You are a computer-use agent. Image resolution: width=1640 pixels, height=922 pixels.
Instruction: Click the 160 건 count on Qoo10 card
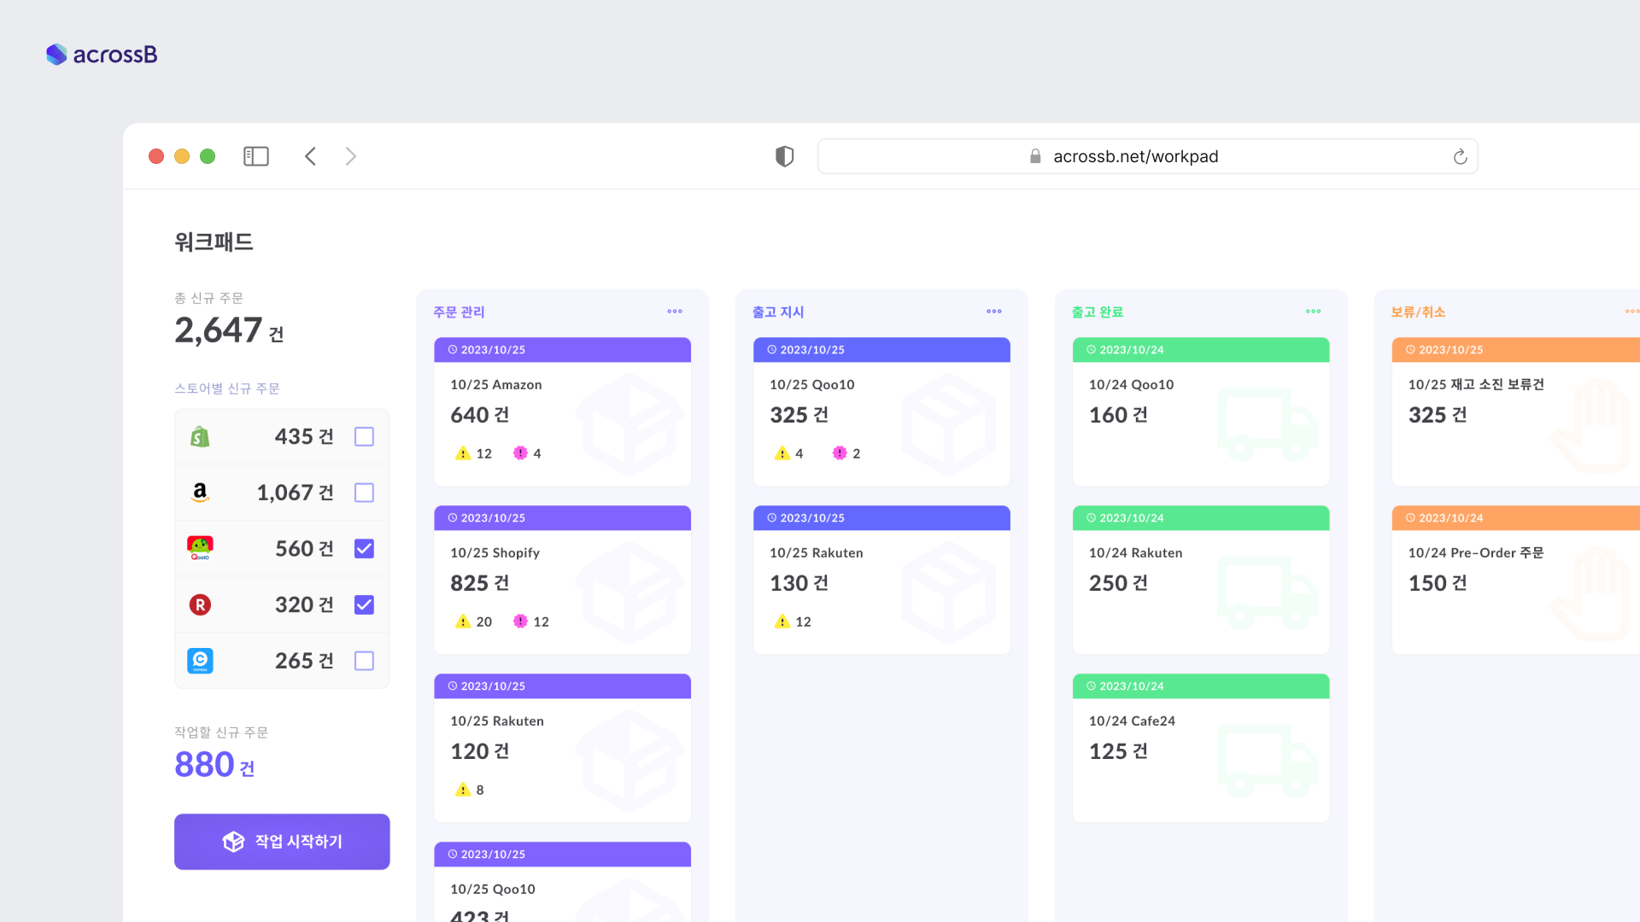point(1118,415)
